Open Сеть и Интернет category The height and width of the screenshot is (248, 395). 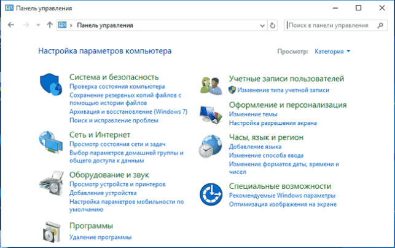pos(100,135)
